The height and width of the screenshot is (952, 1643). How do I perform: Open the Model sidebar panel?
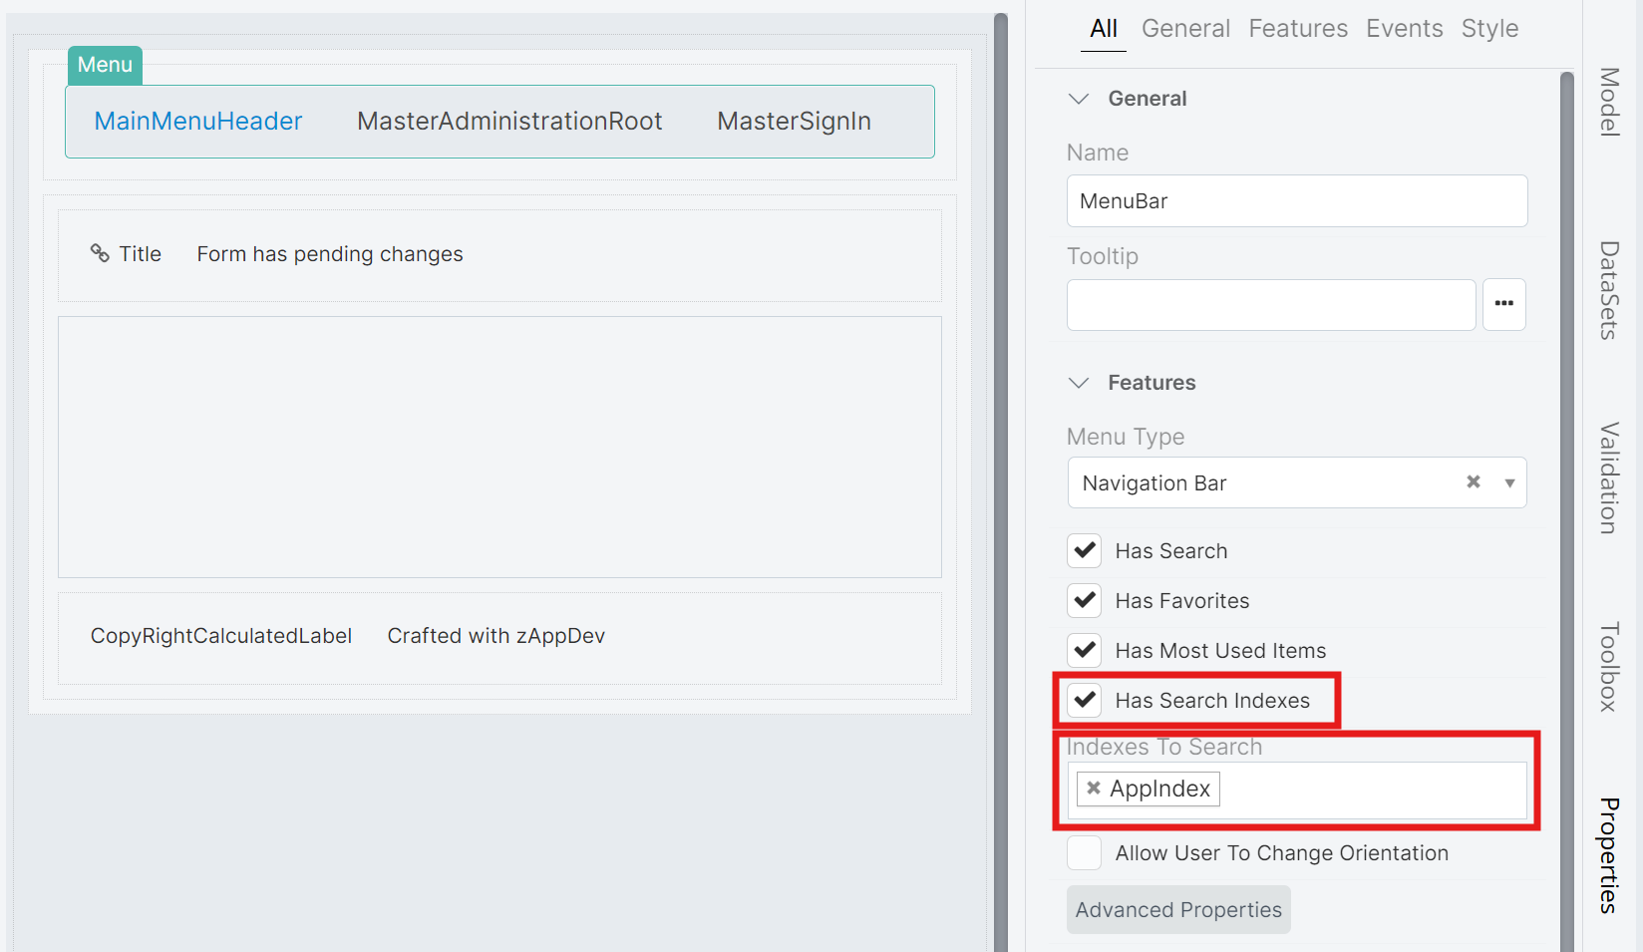pos(1607,103)
